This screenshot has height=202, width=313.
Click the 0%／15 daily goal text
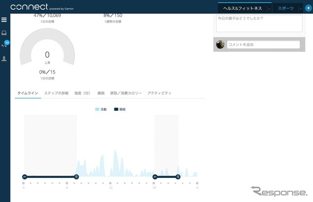(x=47, y=72)
